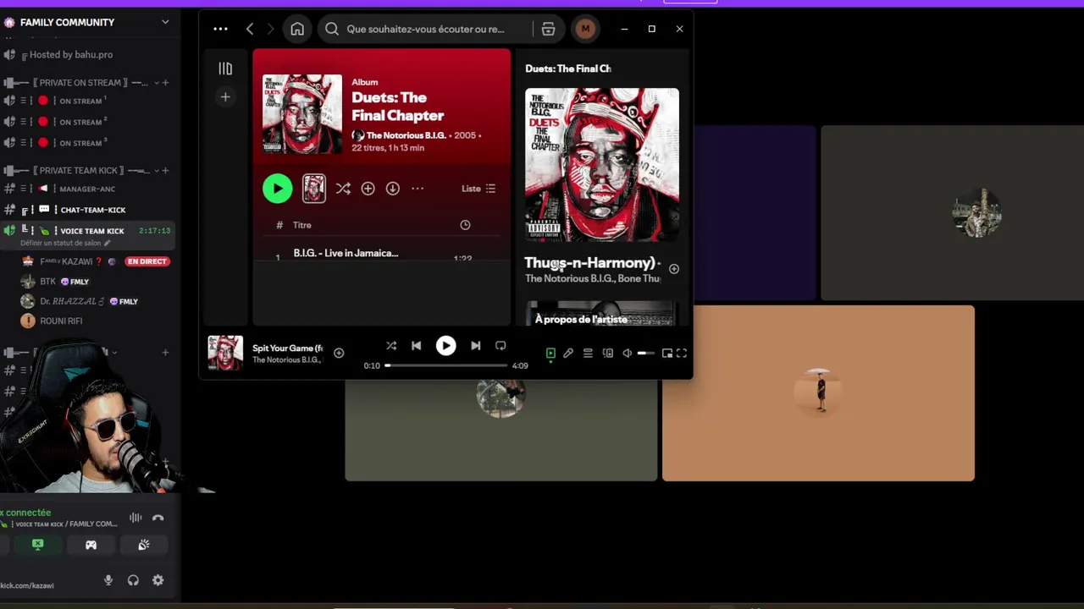
Task: Click EN DIRECT badge next to KAZAWI
Action: click(x=147, y=261)
